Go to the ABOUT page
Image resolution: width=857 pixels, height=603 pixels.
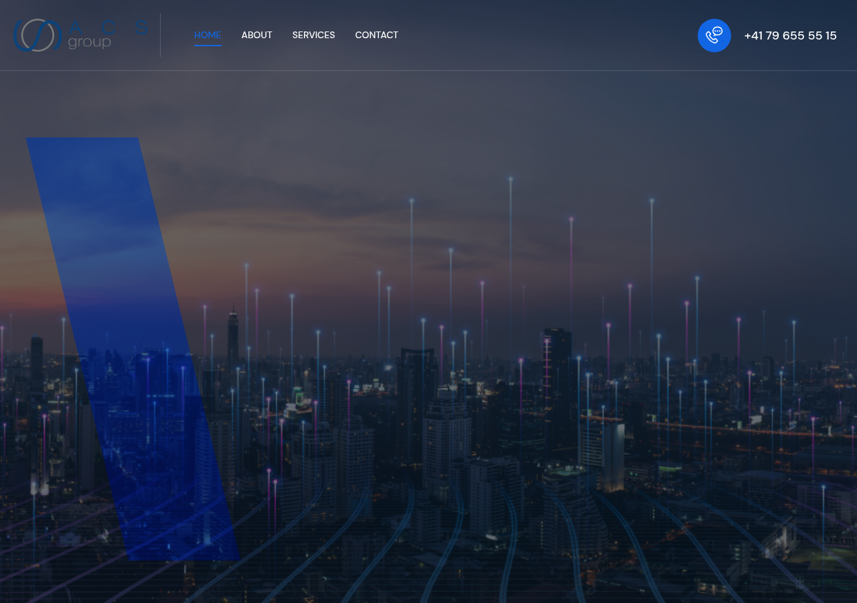click(x=257, y=35)
